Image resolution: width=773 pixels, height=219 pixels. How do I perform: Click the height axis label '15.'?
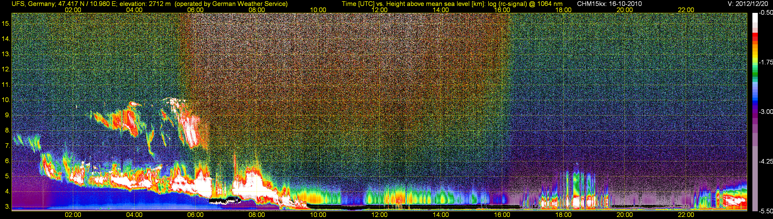pos(6,23)
